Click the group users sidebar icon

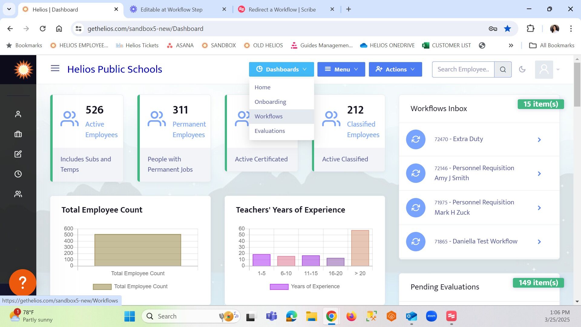(x=18, y=194)
